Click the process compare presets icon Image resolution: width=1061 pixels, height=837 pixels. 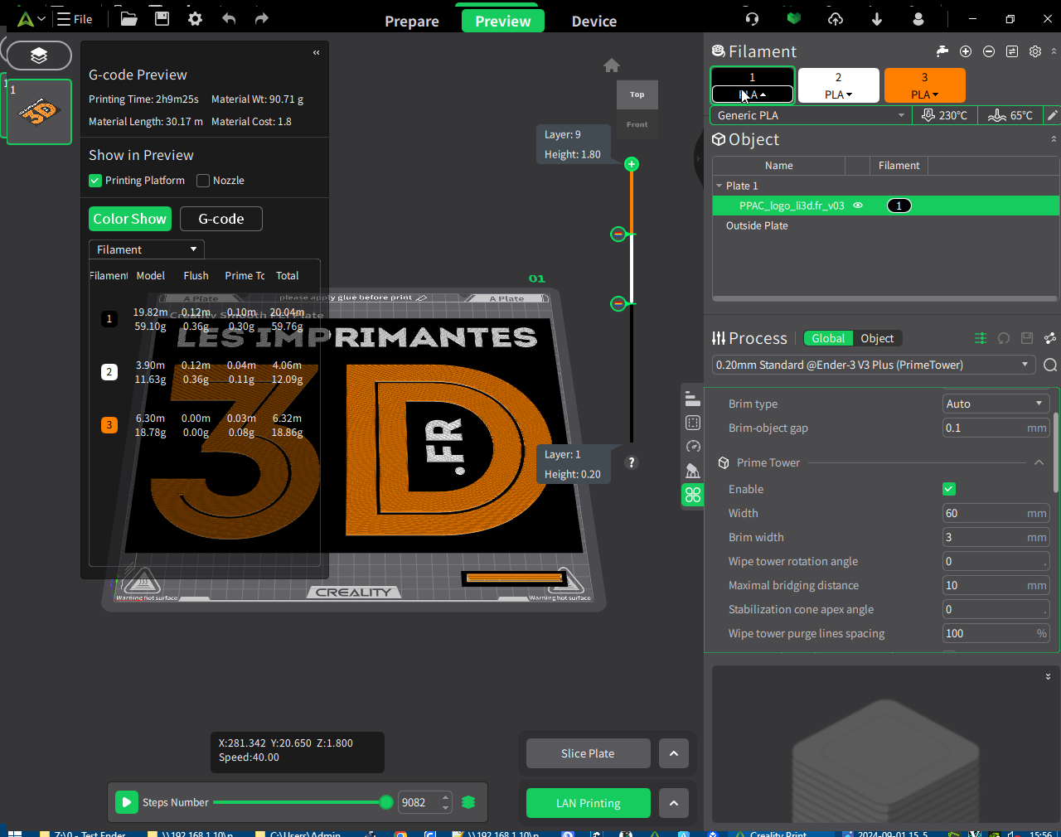pos(981,338)
